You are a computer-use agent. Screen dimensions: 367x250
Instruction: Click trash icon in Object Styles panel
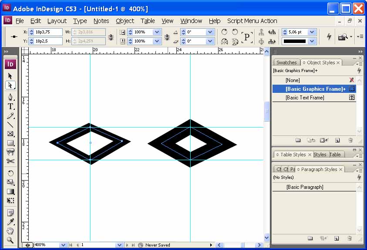(x=350, y=140)
